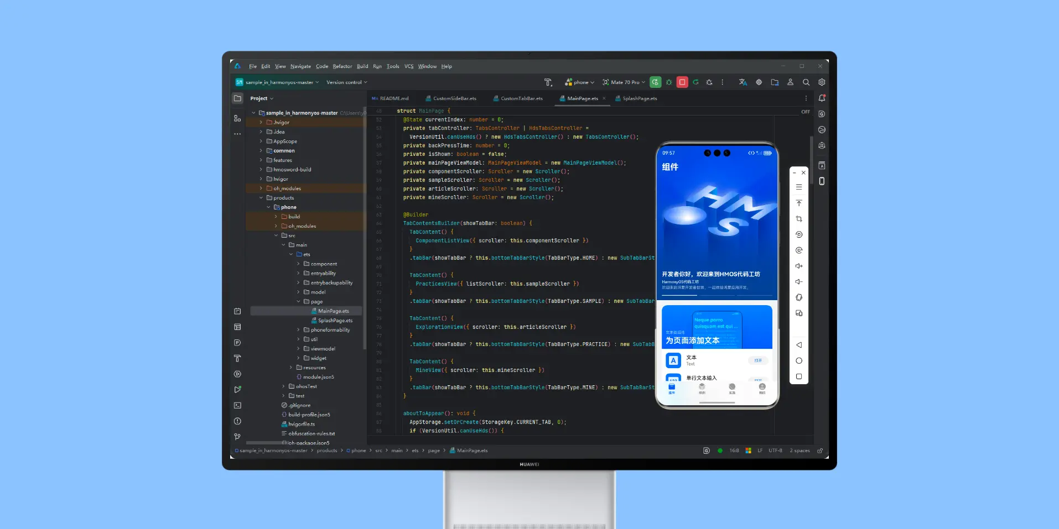This screenshot has height=529, width=1059.
Task: Open the notifications bell
Action: (x=822, y=98)
